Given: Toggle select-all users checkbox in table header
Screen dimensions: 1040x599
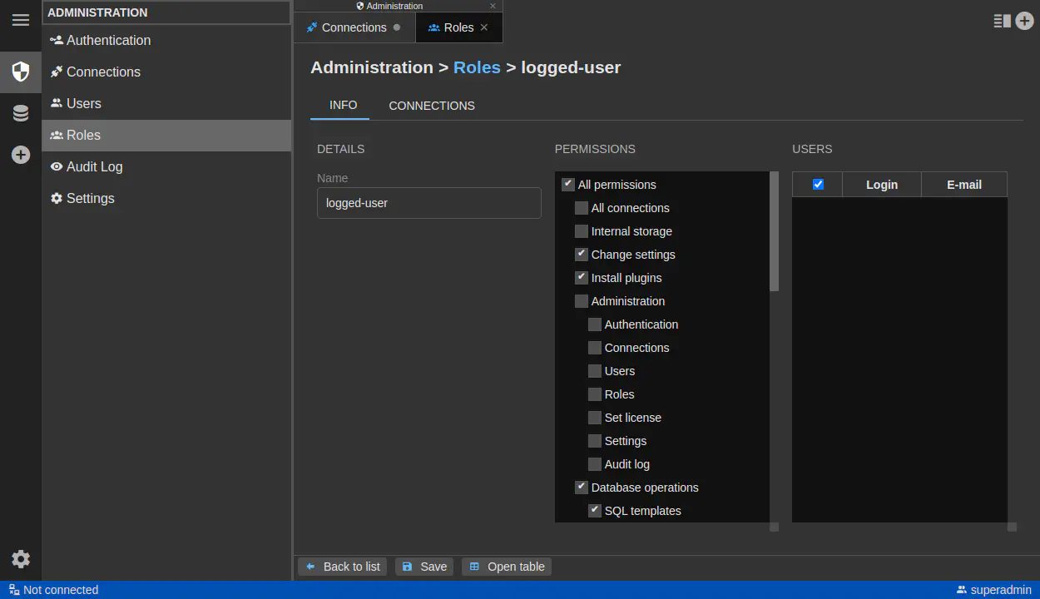Looking at the screenshot, I should [x=818, y=185].
